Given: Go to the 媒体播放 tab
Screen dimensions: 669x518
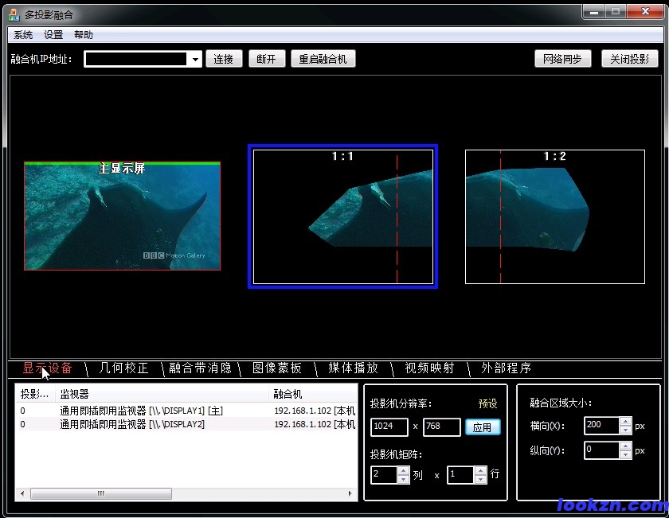Looking at the screenshot, I should click(353, 368).
